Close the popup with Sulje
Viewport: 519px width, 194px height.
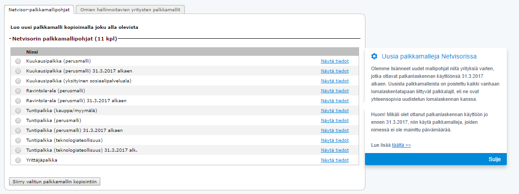pos(495,159)
